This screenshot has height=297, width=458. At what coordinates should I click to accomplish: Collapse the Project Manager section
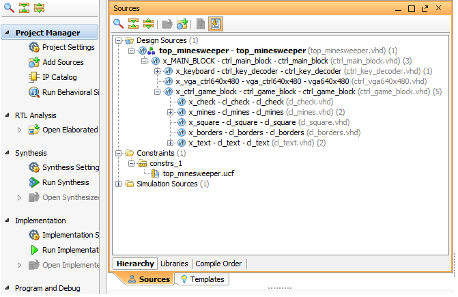(8, 32)
